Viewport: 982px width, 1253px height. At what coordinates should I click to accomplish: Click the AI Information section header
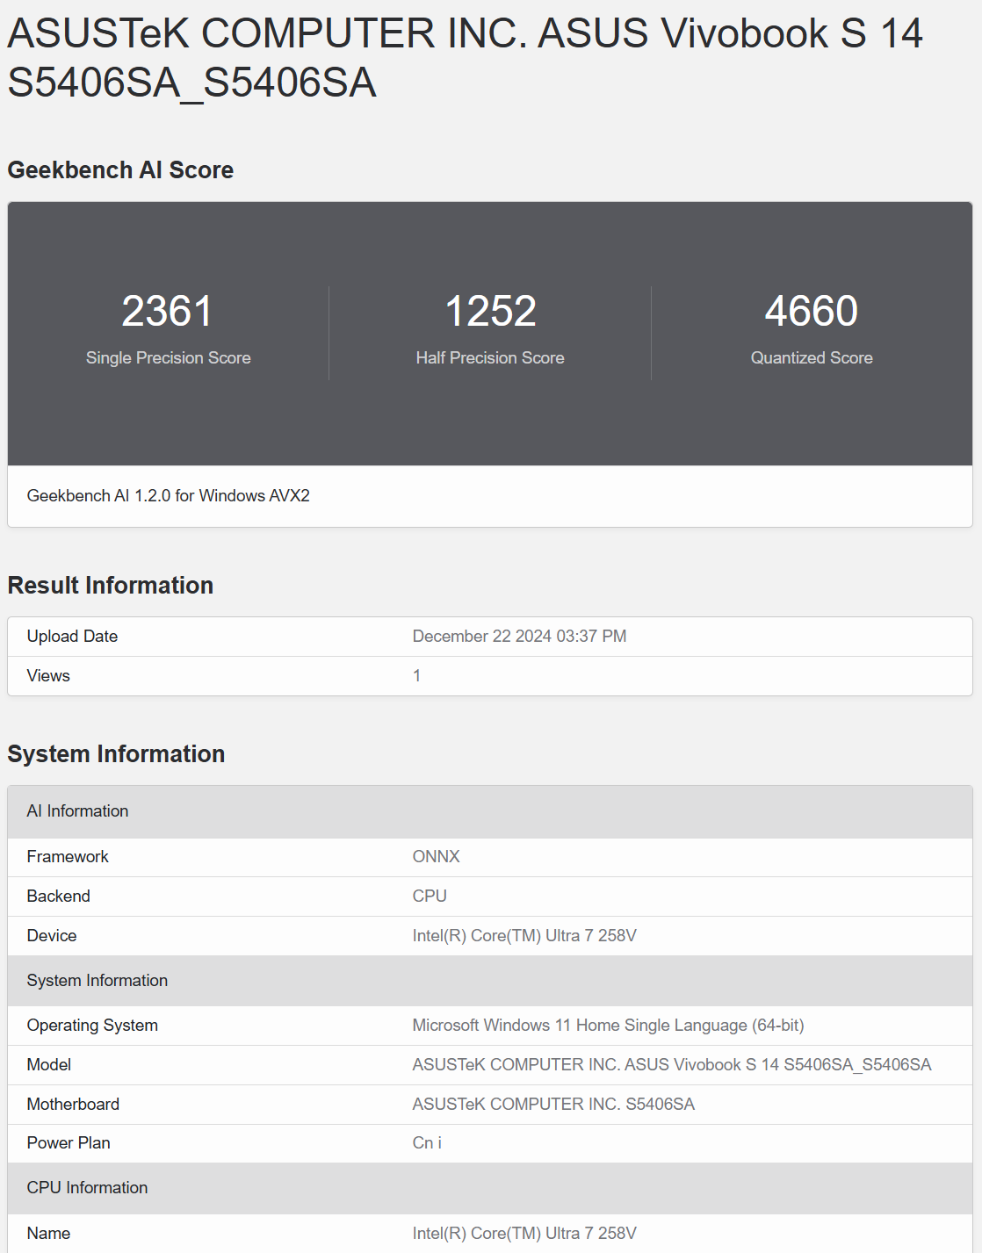(490, 811)
